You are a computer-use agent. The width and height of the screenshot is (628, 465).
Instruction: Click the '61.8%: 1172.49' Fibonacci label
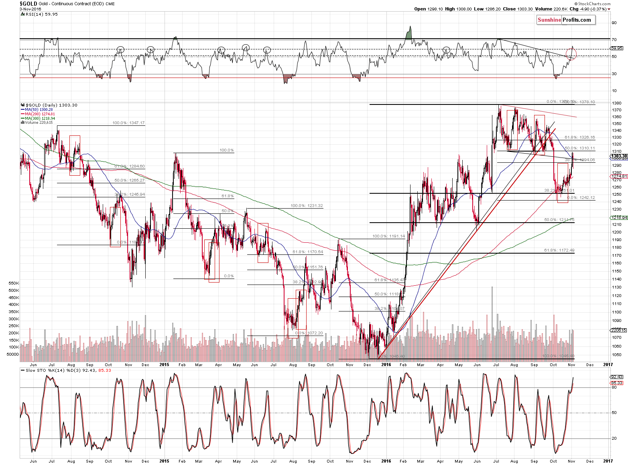pos(559,250)
